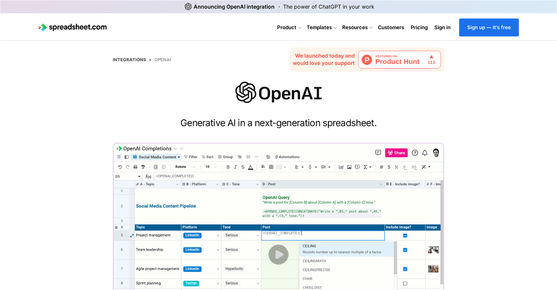Click the INTEGRATIONS breadcrumb link
557x290 pixels.
tap(129, 60)
